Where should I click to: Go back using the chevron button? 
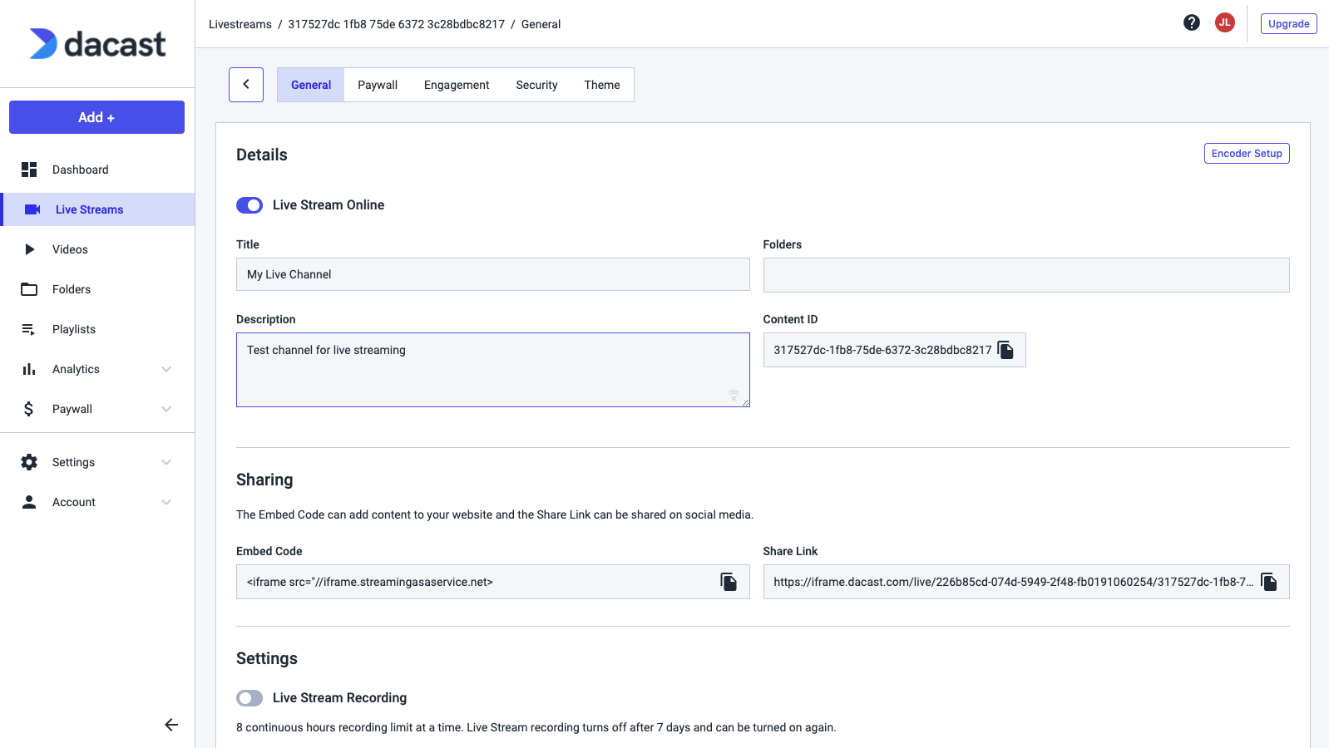click(x=246, y=85)
